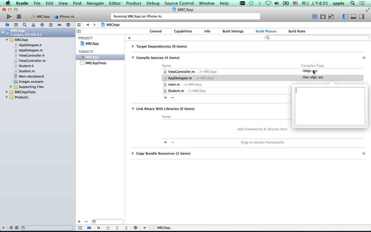Toggle the Navigator panel visibility
This screenshot has height=232, width=371.
pyautogui.click(x=345, y=17)
